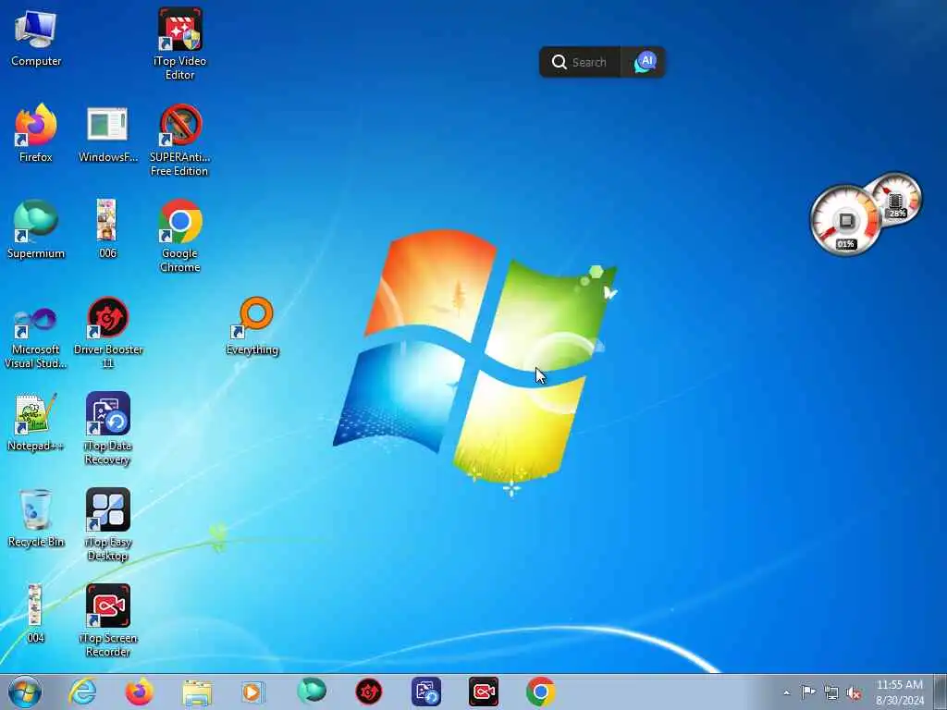Viewport: 947px width, 710px height.
Task: Click the desktop Search box
Action: pos(580,62)
